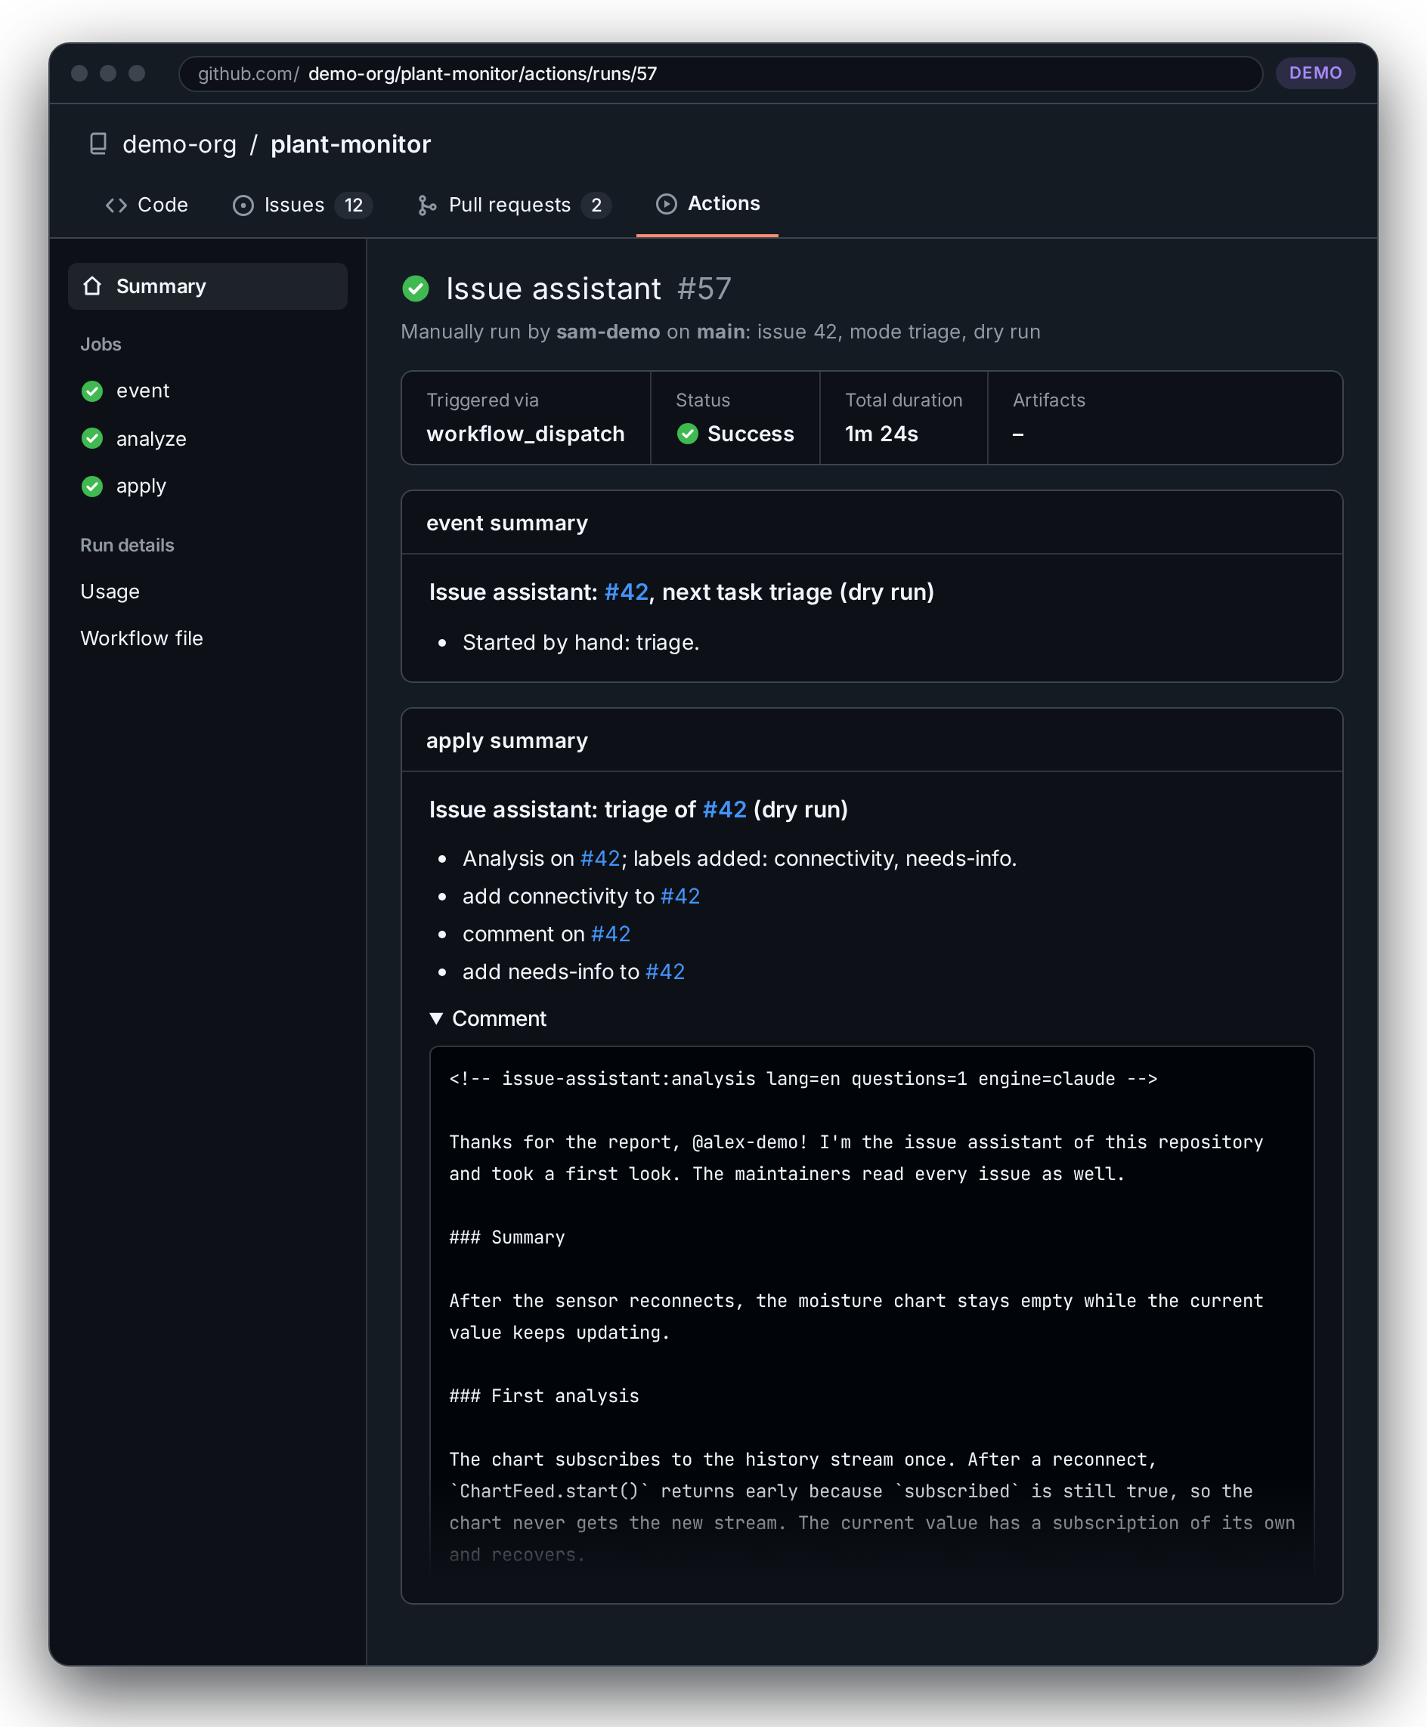Open the apply job
1427x1727 pixels.
tap(141, 487)
